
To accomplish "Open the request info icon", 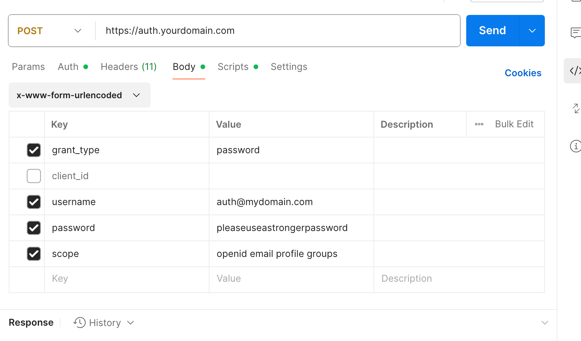I will click(x=575, y=146).
